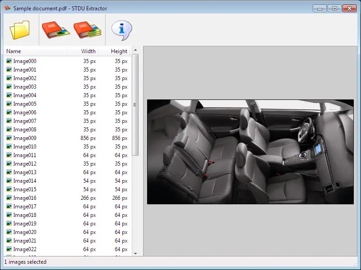Click the scroll up arrow of the image list
Image resolution: width=361 pixels, height=270 pixels.
(135, 50)
